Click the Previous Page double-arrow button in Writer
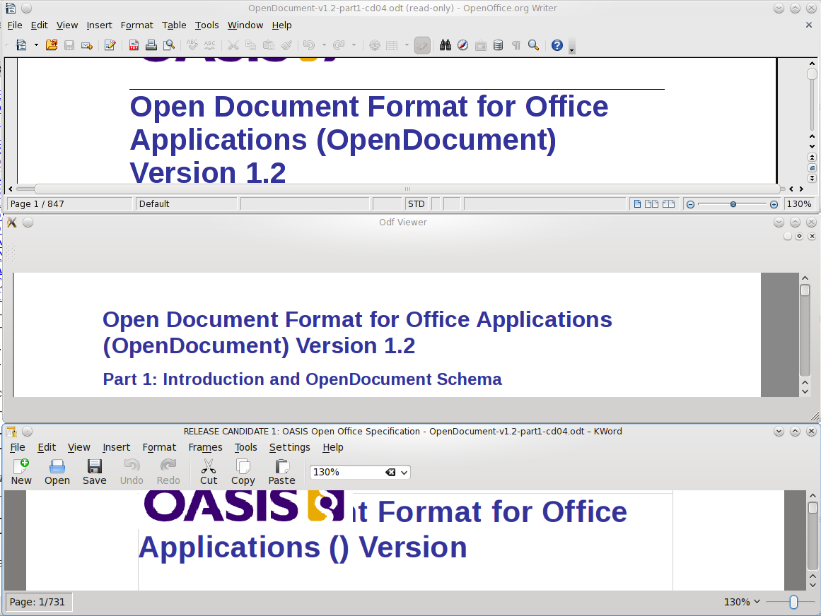 812,157
